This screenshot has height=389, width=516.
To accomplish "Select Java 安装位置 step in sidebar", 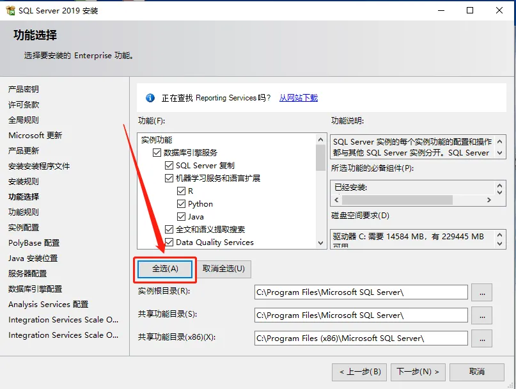I will click(33, 258).
